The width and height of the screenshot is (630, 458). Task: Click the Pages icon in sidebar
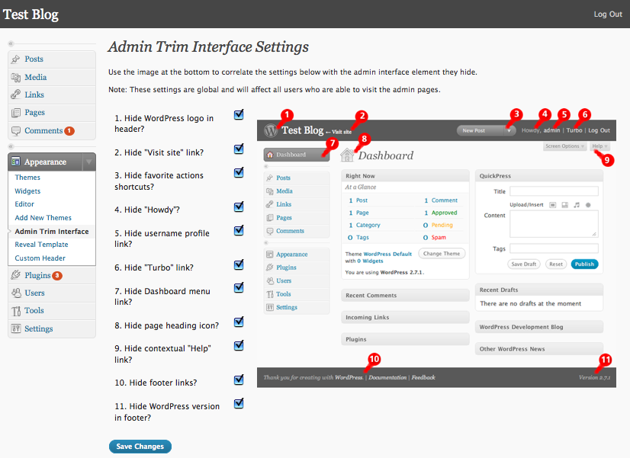tap(16, 112)
